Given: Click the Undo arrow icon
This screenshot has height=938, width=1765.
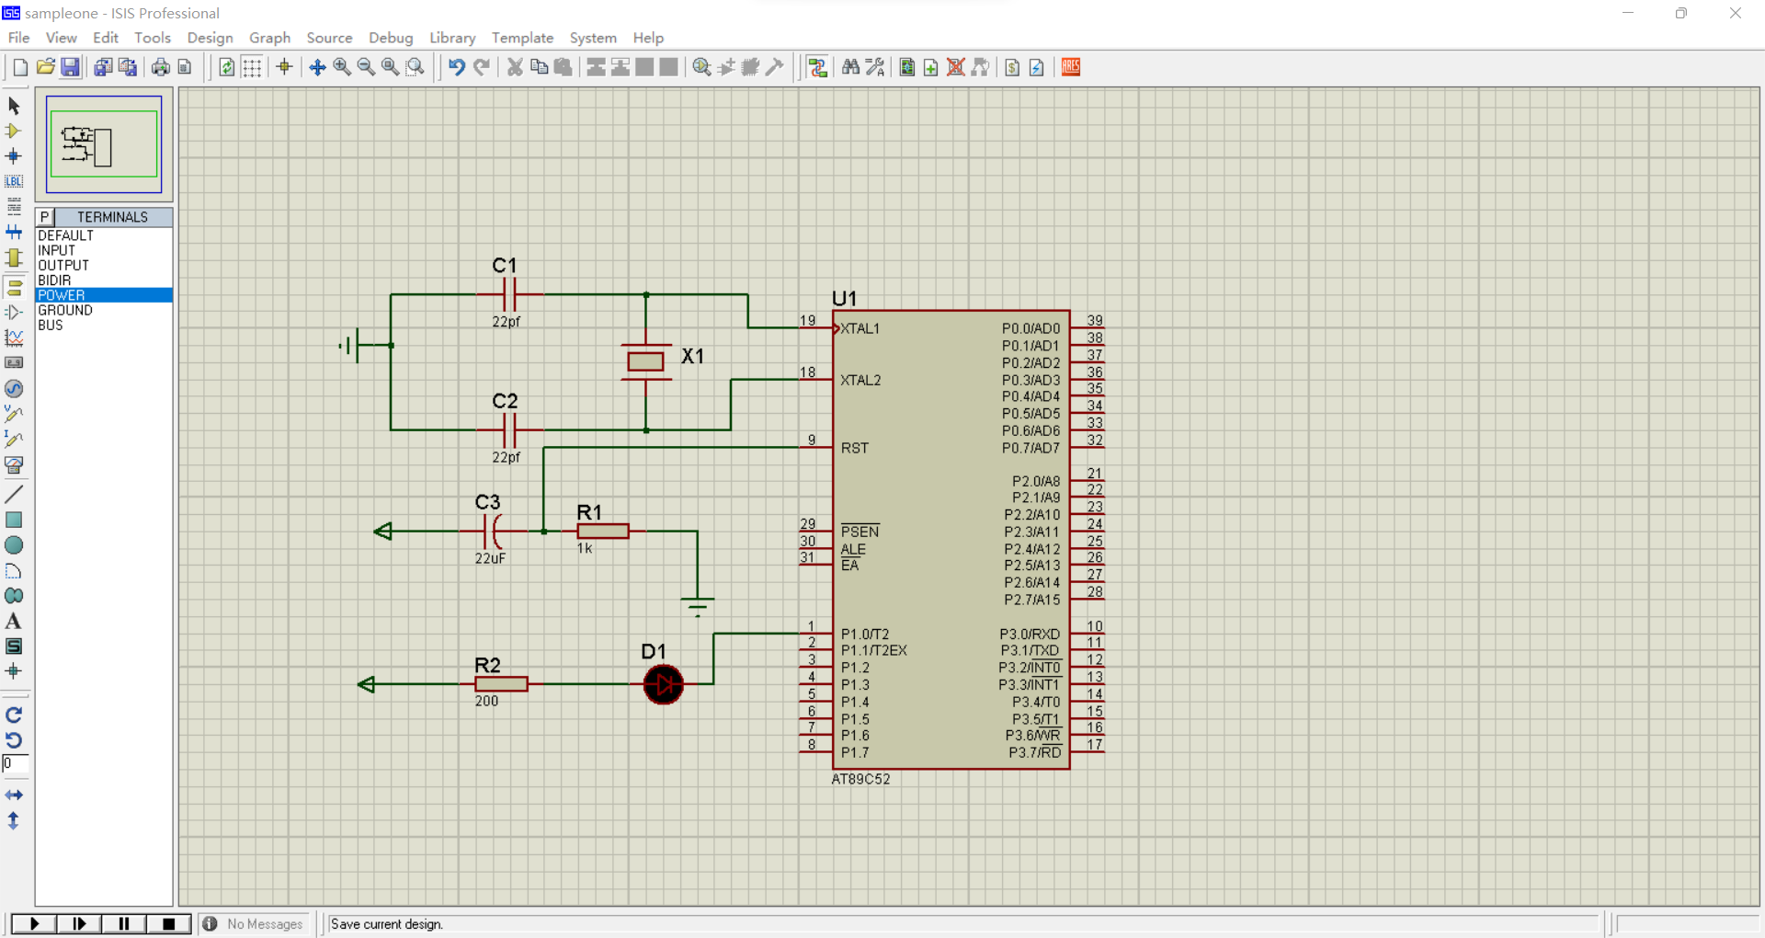Looking at the screenshot, I should coord(457,67).
